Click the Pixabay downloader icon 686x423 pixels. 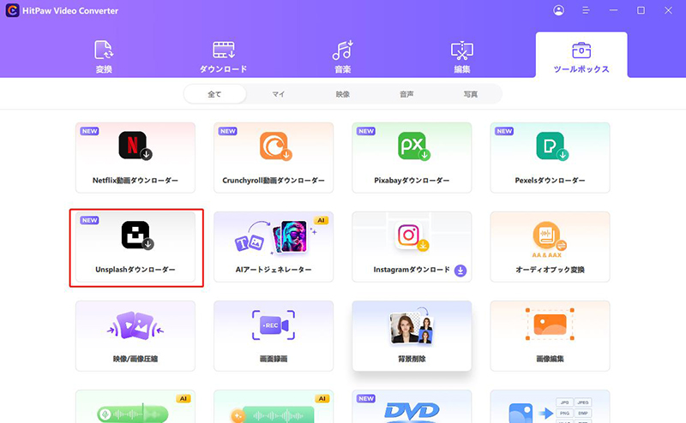point(414,146)
